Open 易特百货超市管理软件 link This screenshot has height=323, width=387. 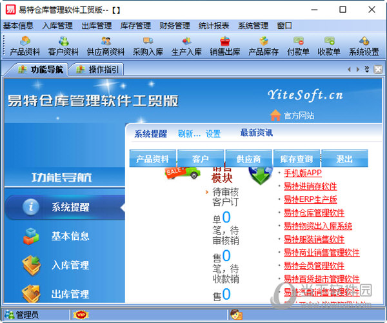(322, 279)
